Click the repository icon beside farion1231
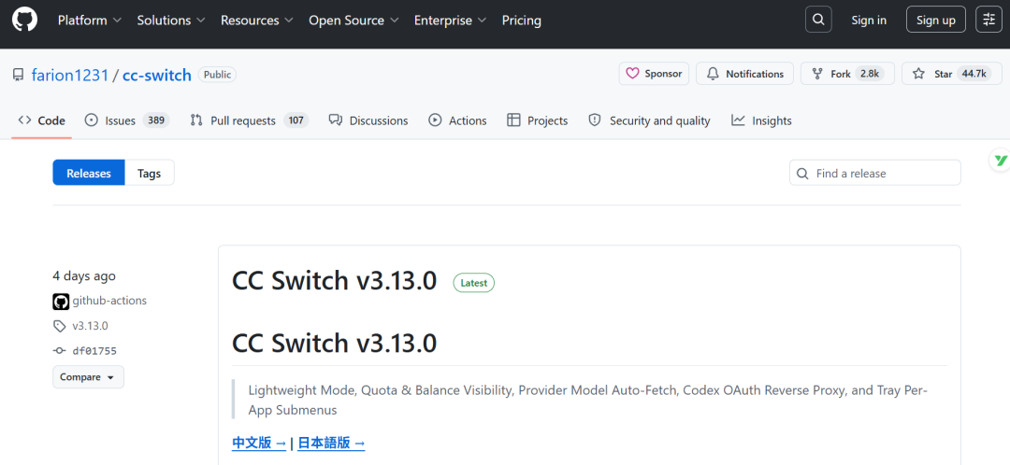1010x465 pixels. coord(19,75)
